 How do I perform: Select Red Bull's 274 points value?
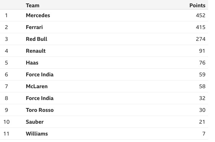201,39
